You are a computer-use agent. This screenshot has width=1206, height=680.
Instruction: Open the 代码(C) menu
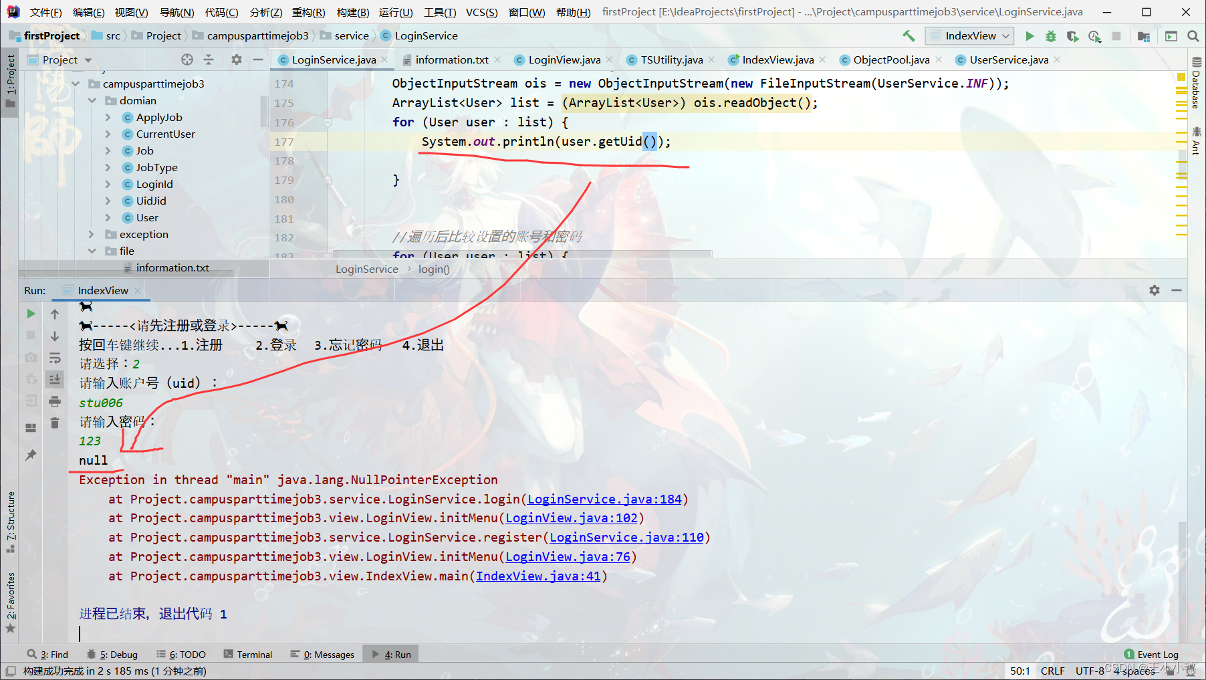click(221, 12)
